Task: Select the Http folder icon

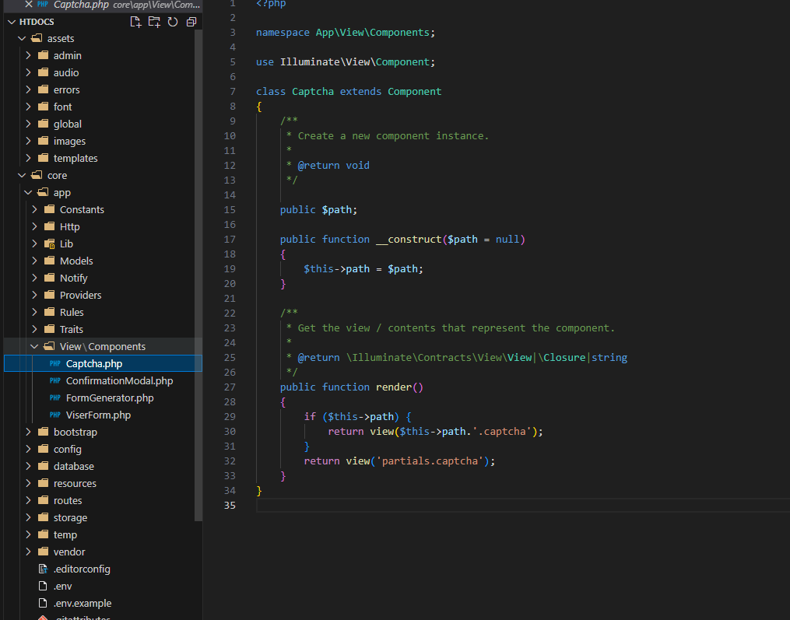Action: click(x=49, y=226)
